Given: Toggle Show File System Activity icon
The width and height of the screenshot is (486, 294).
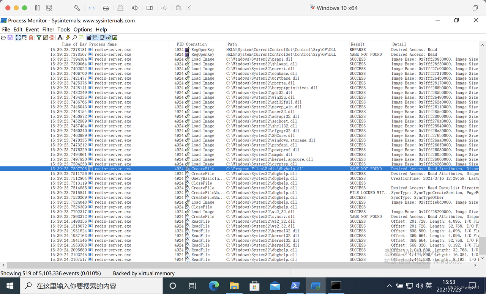Looking at the screenshot, I should (x=95, y=38).
